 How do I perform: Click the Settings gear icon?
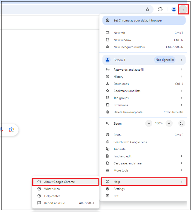point(107,189)
